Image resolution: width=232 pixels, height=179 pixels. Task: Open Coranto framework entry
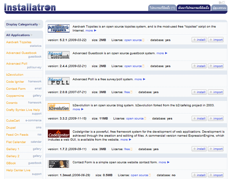12,103
